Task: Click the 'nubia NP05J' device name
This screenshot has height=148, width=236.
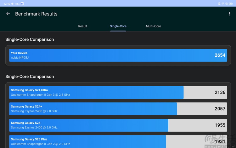Action: [x=20, y=58]
